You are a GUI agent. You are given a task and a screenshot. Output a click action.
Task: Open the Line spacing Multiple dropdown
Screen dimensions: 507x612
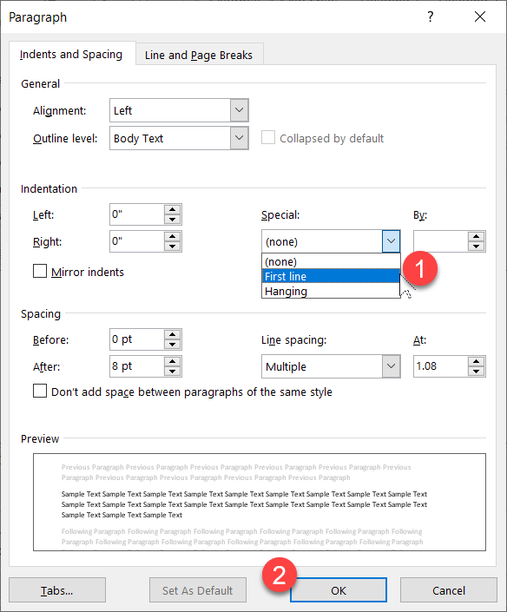click(391, 366)
